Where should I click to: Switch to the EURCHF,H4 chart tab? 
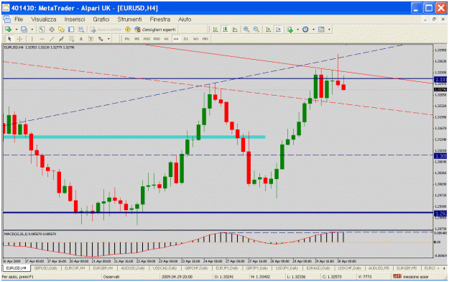coord(75,268)
